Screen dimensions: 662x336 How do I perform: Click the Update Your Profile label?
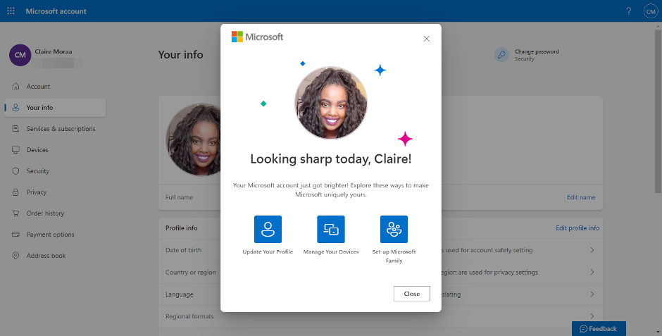coord(268,251)
